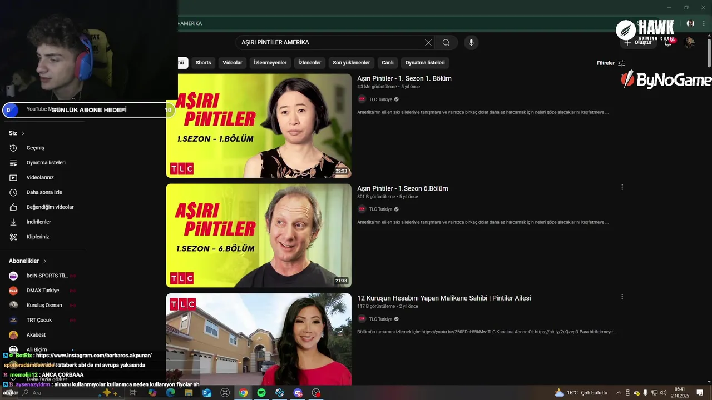Open DMAX Turkiye subscription channel
Image resolution: width=712 pixels, height=400 pixels.
coord(43,291)
